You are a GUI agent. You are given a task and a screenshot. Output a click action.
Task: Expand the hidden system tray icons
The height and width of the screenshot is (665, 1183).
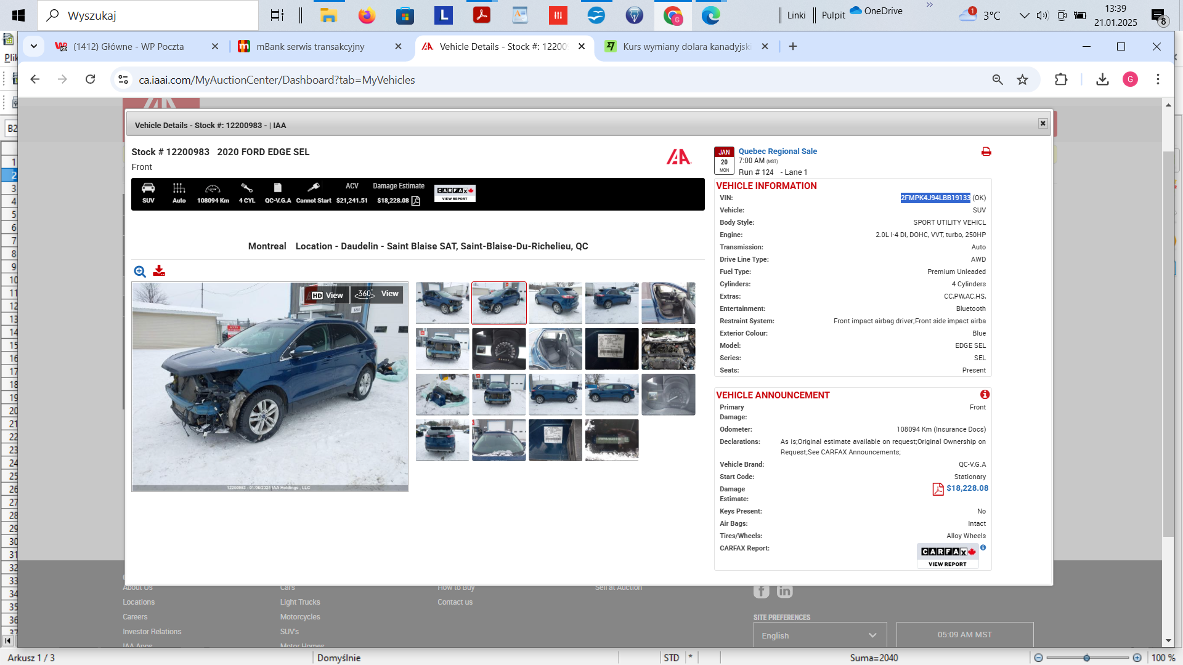[1024, 15]
